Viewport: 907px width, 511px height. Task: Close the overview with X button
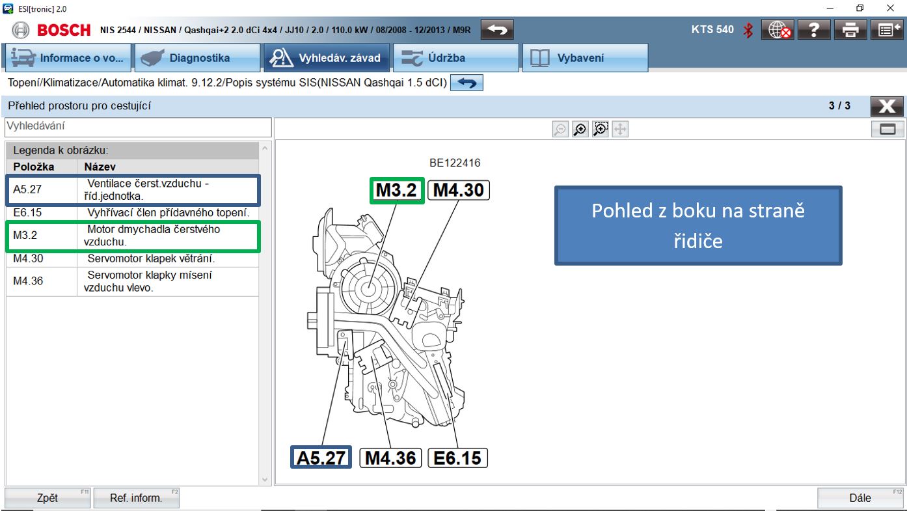(x=887, y=106)
